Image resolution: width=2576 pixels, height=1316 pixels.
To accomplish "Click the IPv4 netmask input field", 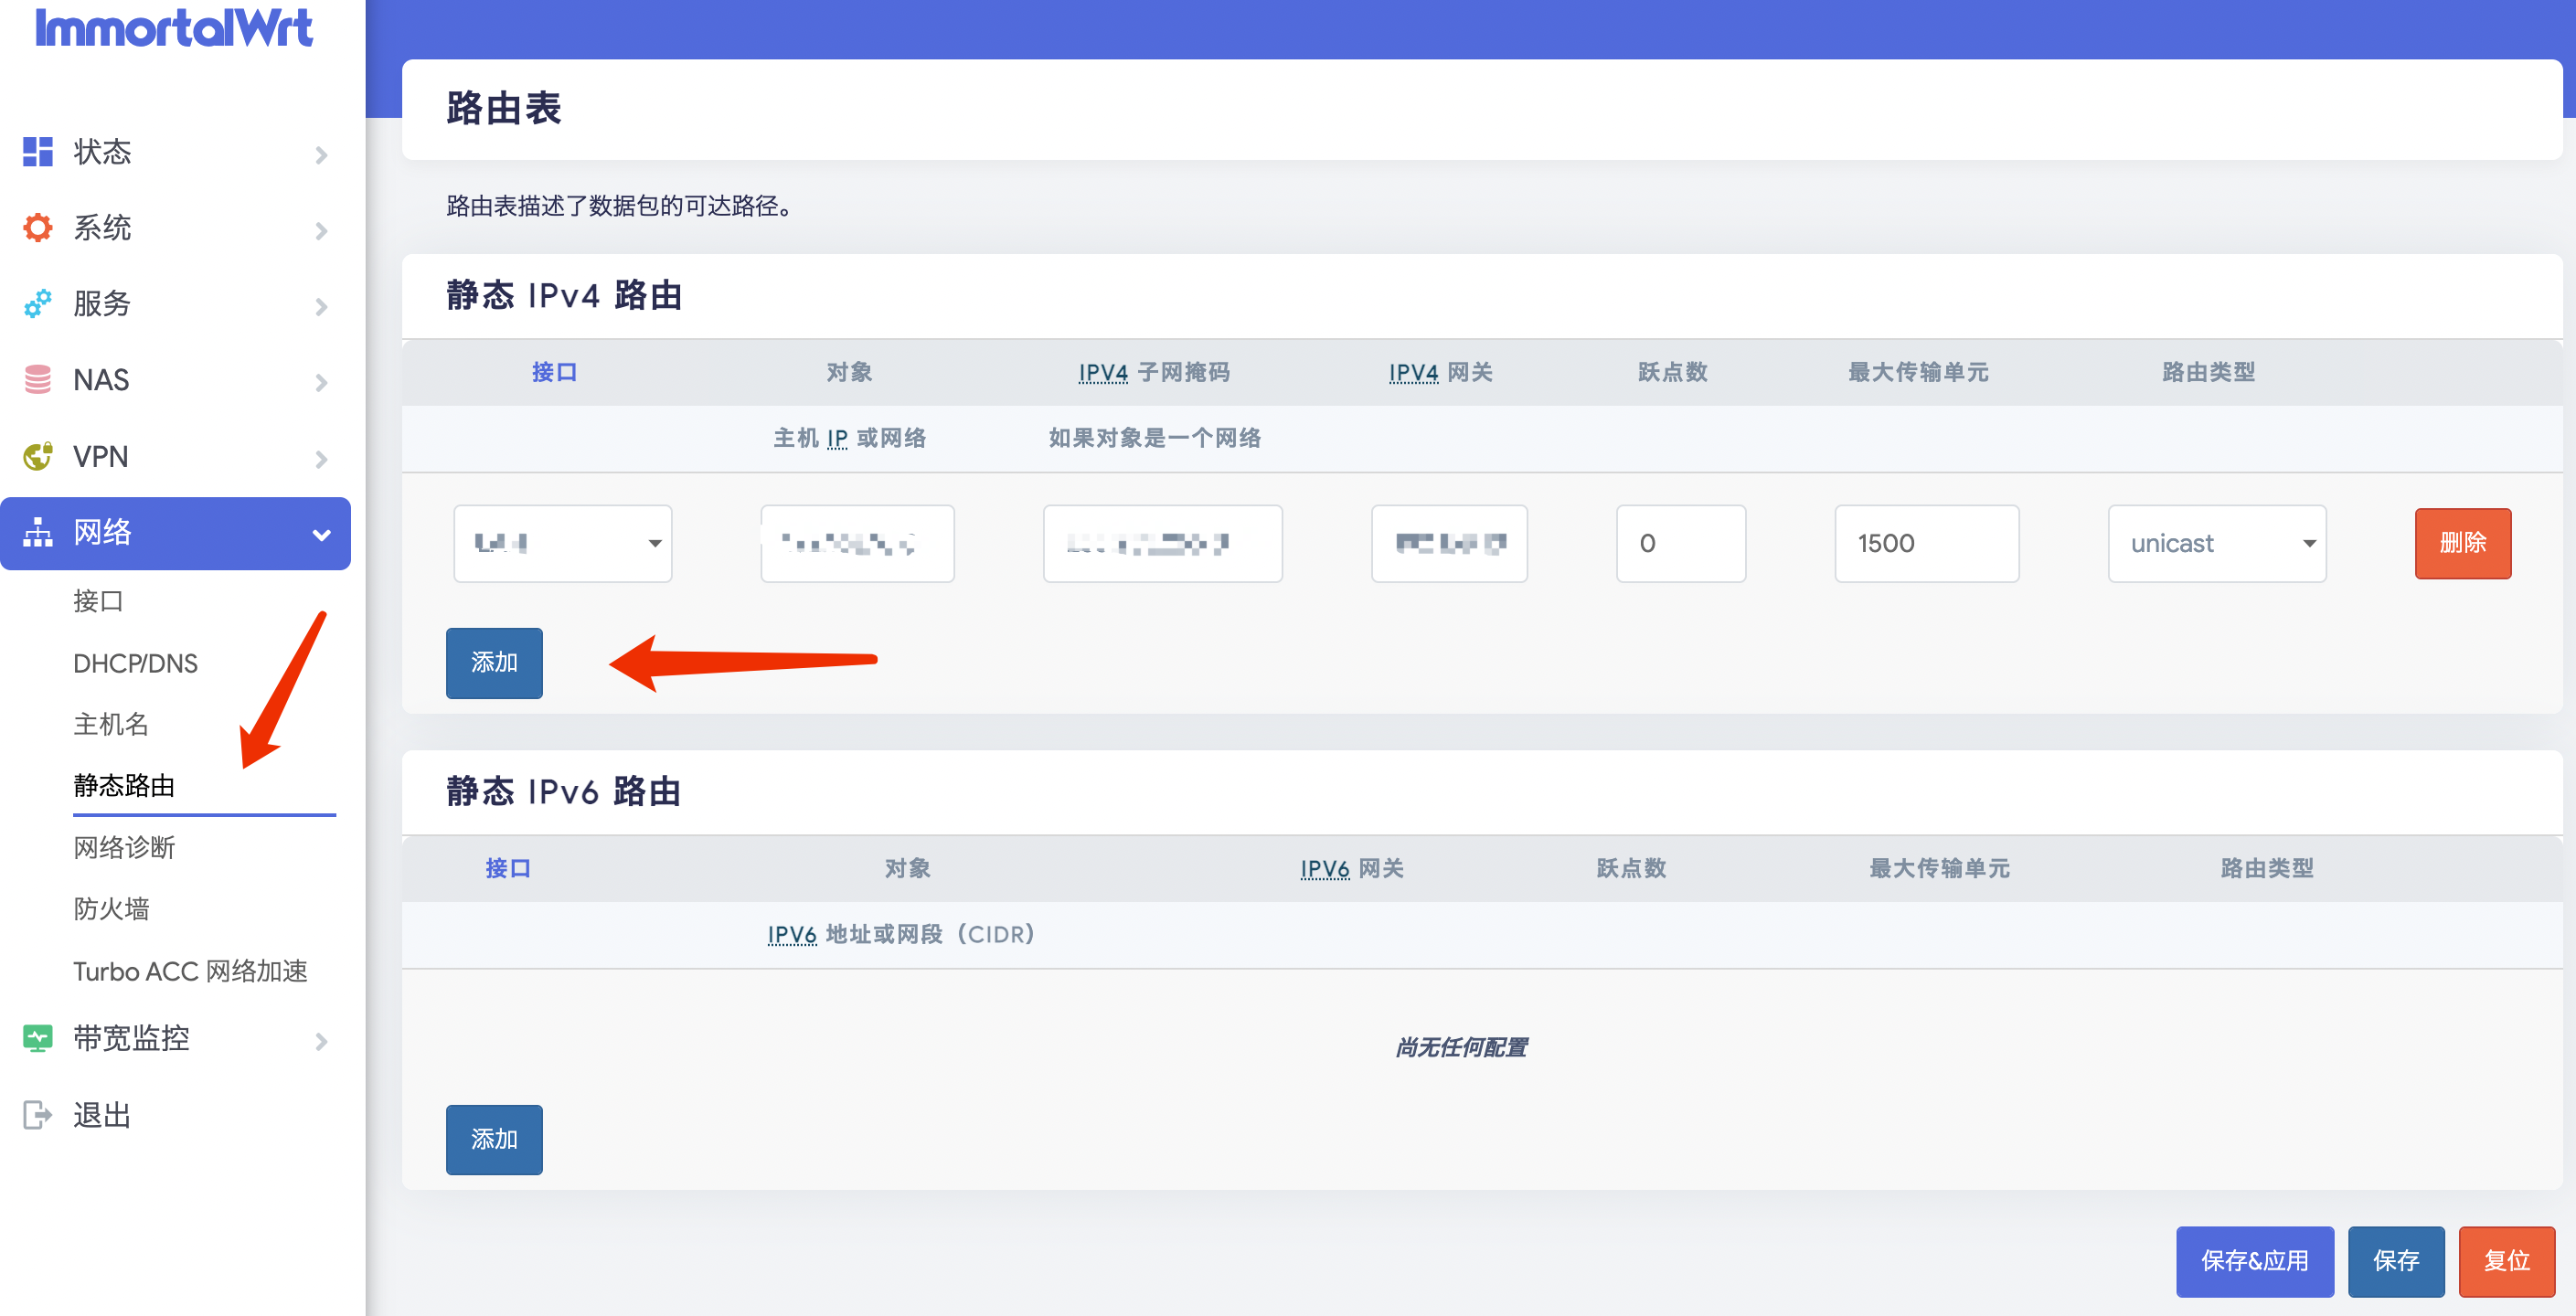I will 1162,544.
